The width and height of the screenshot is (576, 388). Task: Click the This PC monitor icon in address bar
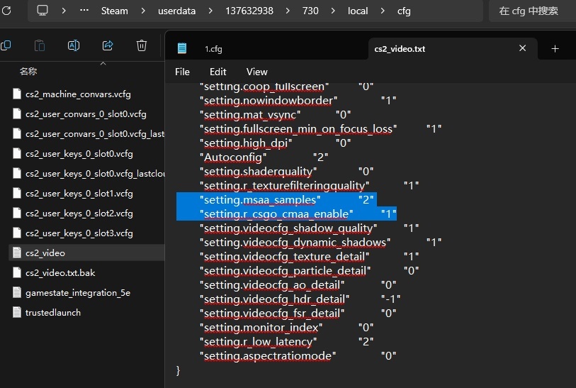tap(43, 11)
